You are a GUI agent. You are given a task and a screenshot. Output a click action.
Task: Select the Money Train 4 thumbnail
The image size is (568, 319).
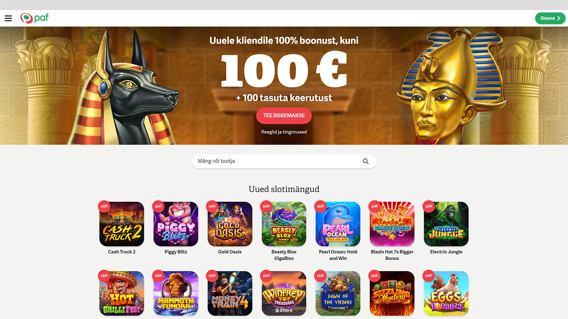click(230, 293)
